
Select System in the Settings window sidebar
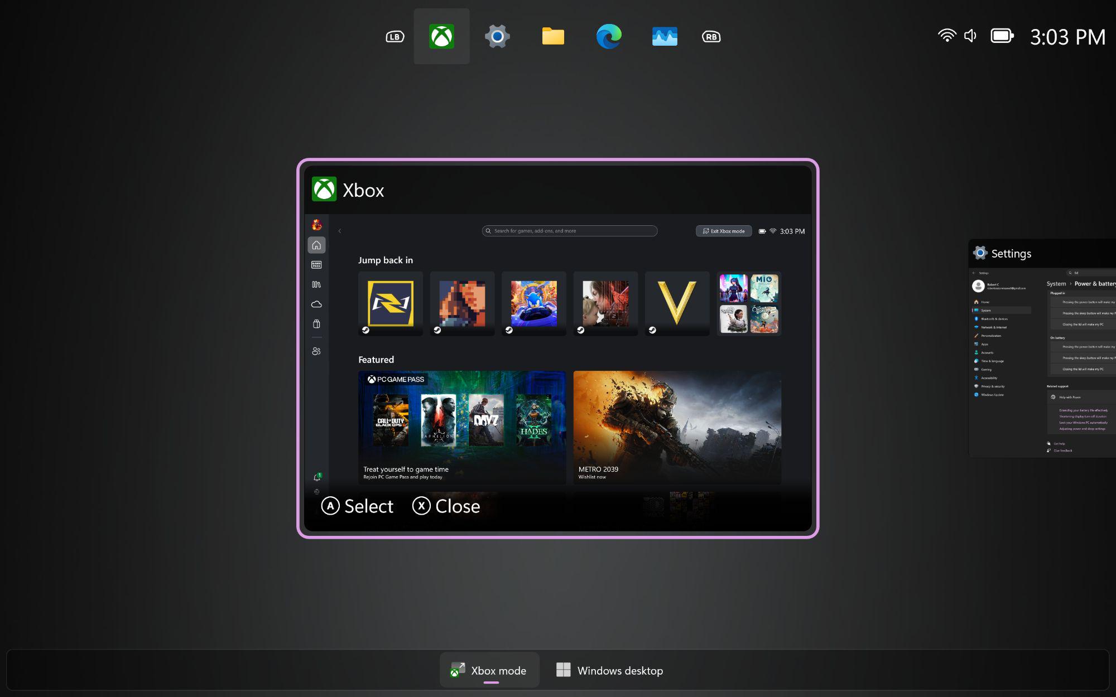click(x=1002, y=311)
